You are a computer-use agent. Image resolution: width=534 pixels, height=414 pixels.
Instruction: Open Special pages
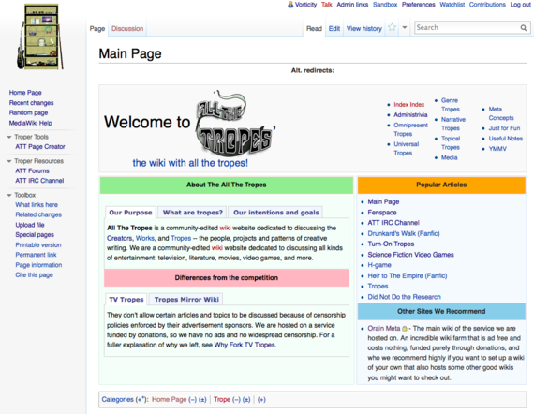coord(35,235)
